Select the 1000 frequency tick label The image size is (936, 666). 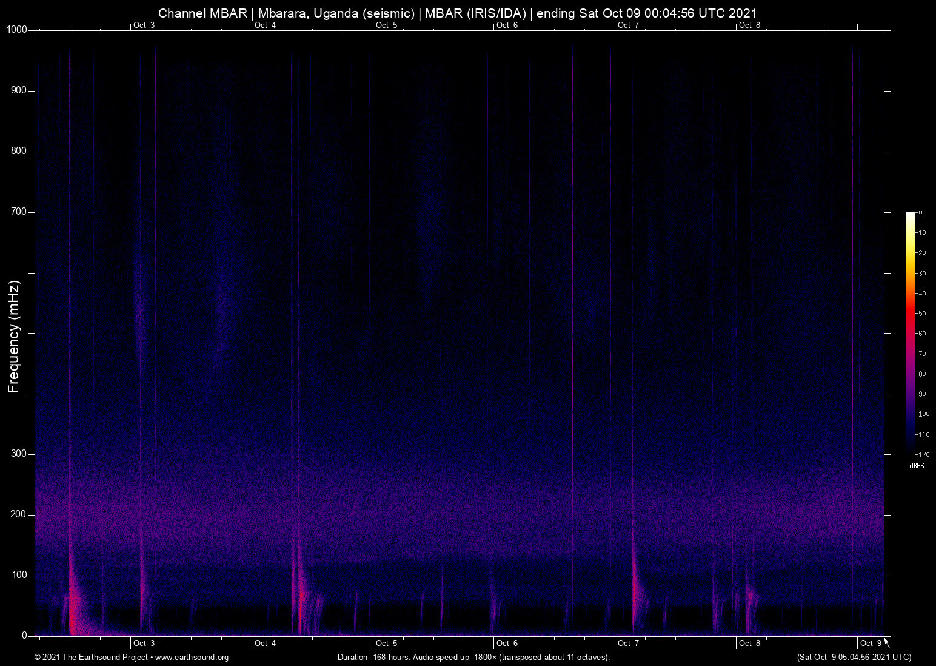[17, 29]
